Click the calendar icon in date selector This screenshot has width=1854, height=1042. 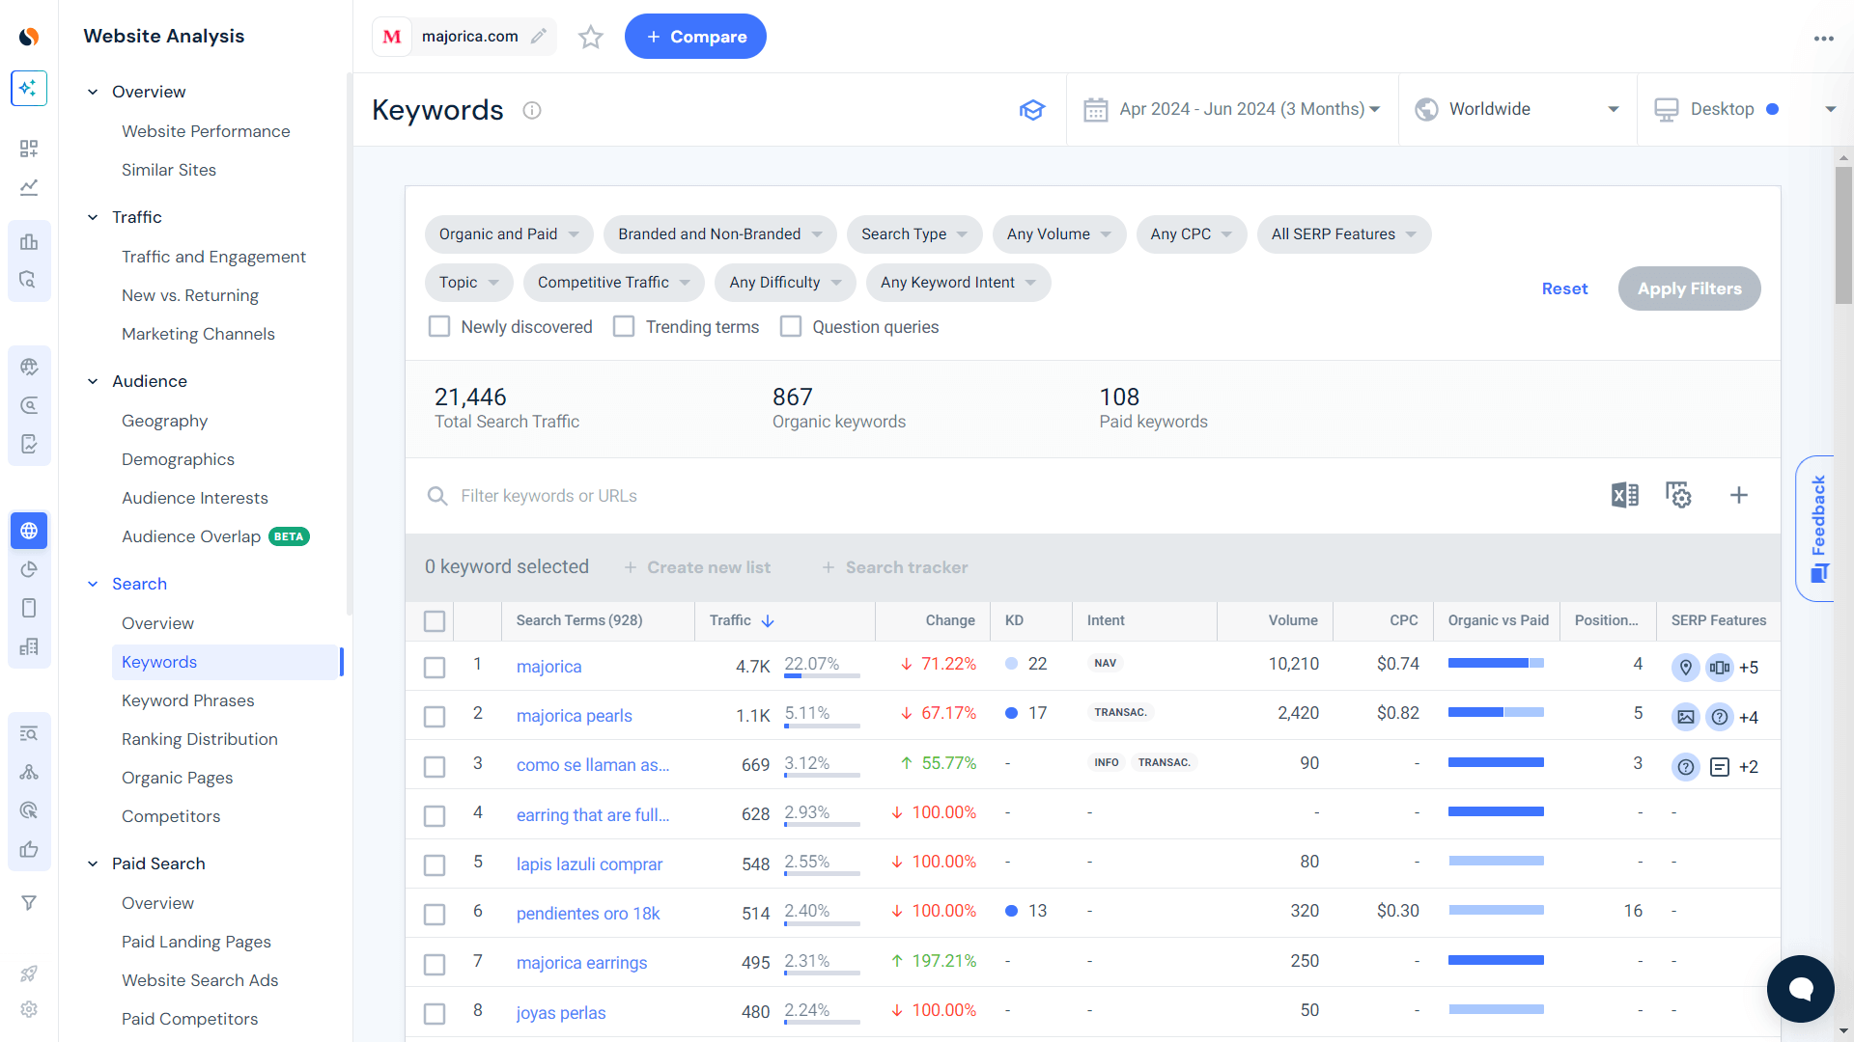click(x=1095, y=110)
